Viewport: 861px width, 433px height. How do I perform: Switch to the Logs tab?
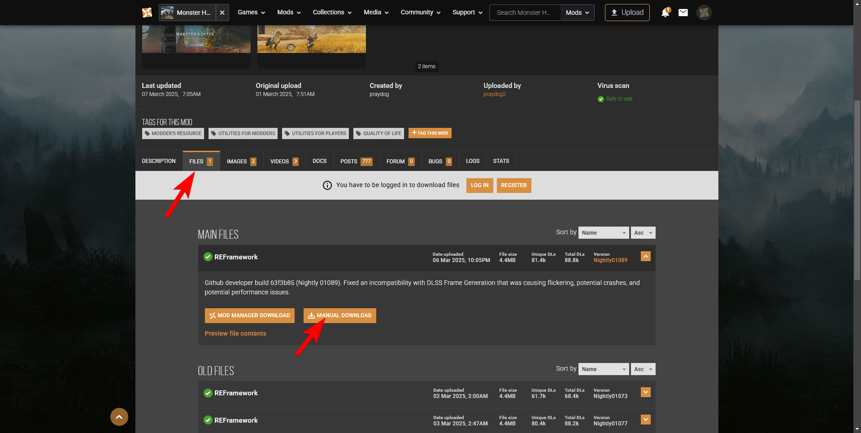click(x=473, y=161)
